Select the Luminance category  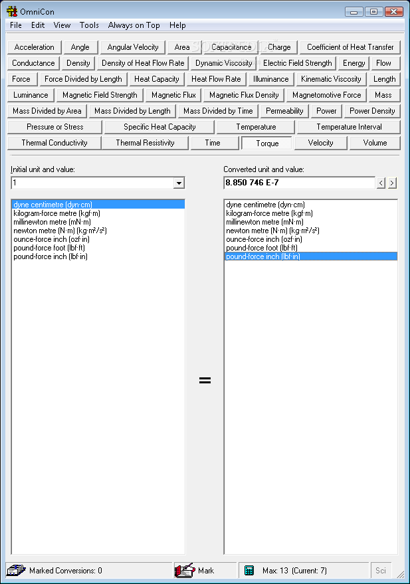[31, 96]
